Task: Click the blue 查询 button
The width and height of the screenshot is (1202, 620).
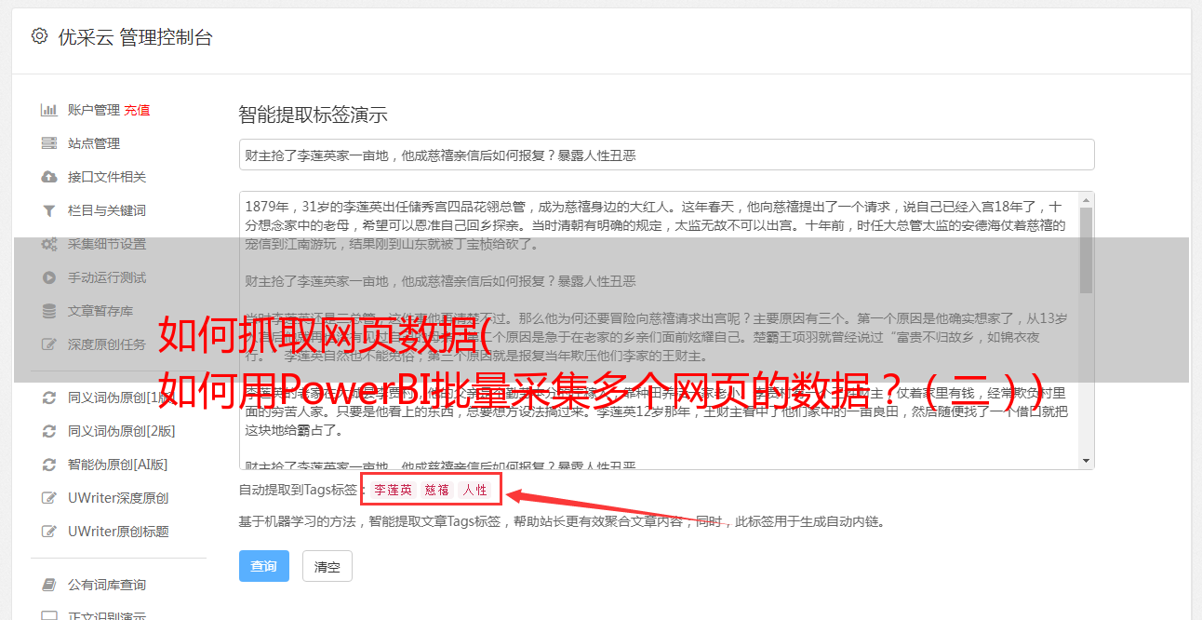Action: click(264, 566)
